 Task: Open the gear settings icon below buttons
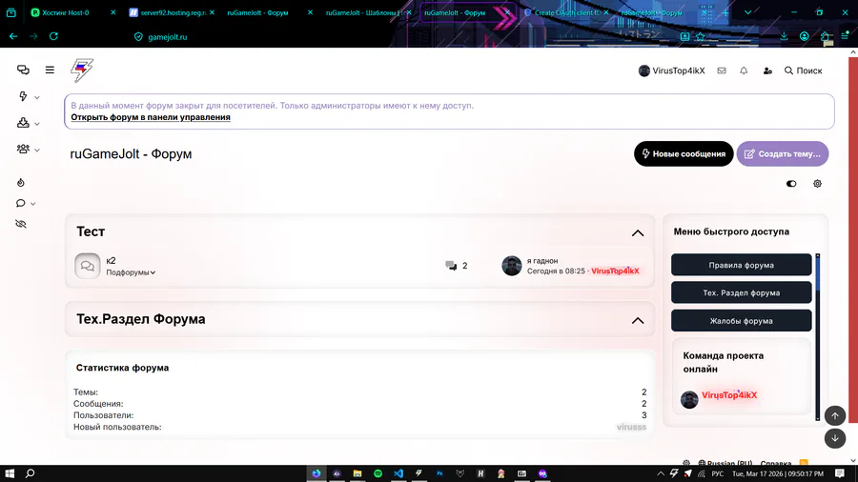pos(818,184)
